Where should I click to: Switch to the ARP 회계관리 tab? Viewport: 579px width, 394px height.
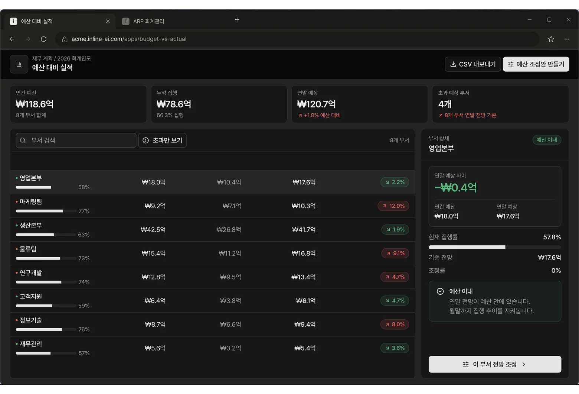[148, 21]
